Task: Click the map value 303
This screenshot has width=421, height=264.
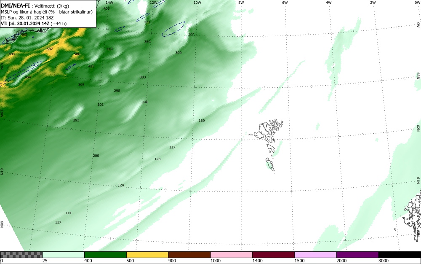Action: pyautogui.click(x=143, y=77)
